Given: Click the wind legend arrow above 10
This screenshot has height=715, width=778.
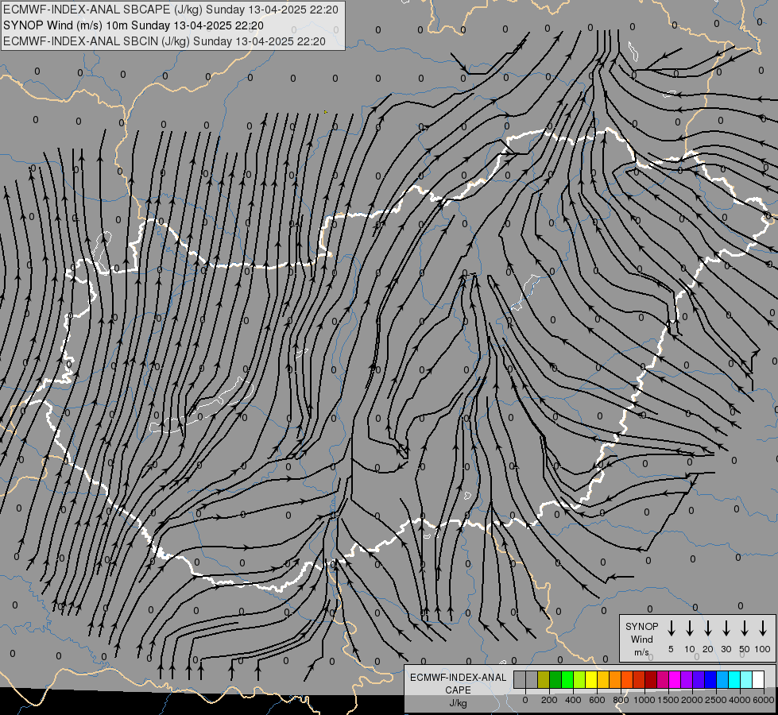Looking at the screenshot, I should (x=690, y=628).
